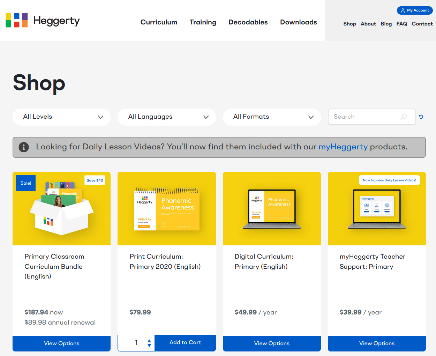Open the Downloads menu
The image size is (436, 356).
(x=299, y=22)
